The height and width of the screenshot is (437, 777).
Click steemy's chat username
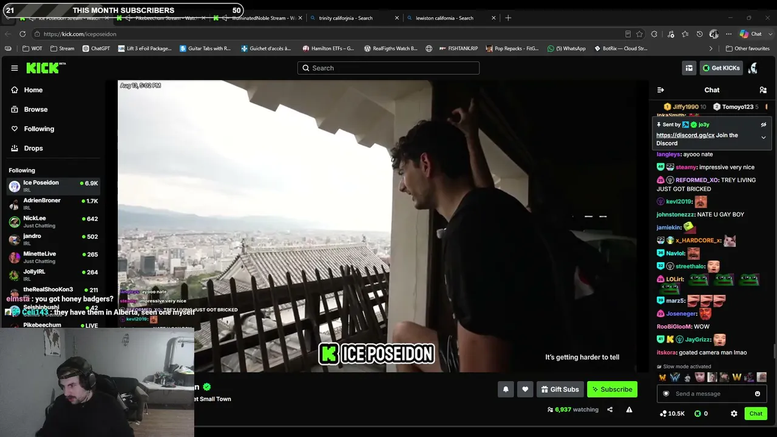pos(686,168)
